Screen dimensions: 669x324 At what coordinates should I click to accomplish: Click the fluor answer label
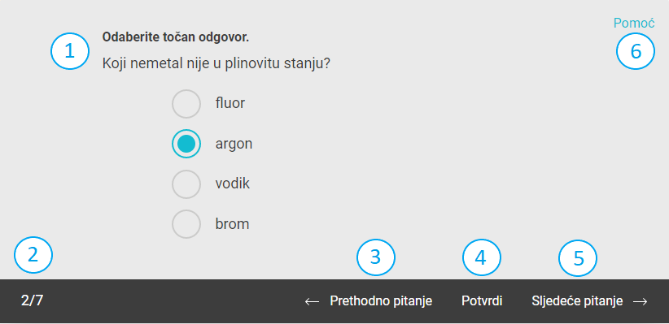230,103
